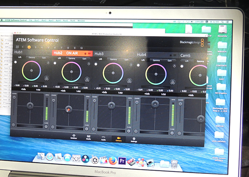Open Hub2 three-circles color balance icon

pos(87,79)
